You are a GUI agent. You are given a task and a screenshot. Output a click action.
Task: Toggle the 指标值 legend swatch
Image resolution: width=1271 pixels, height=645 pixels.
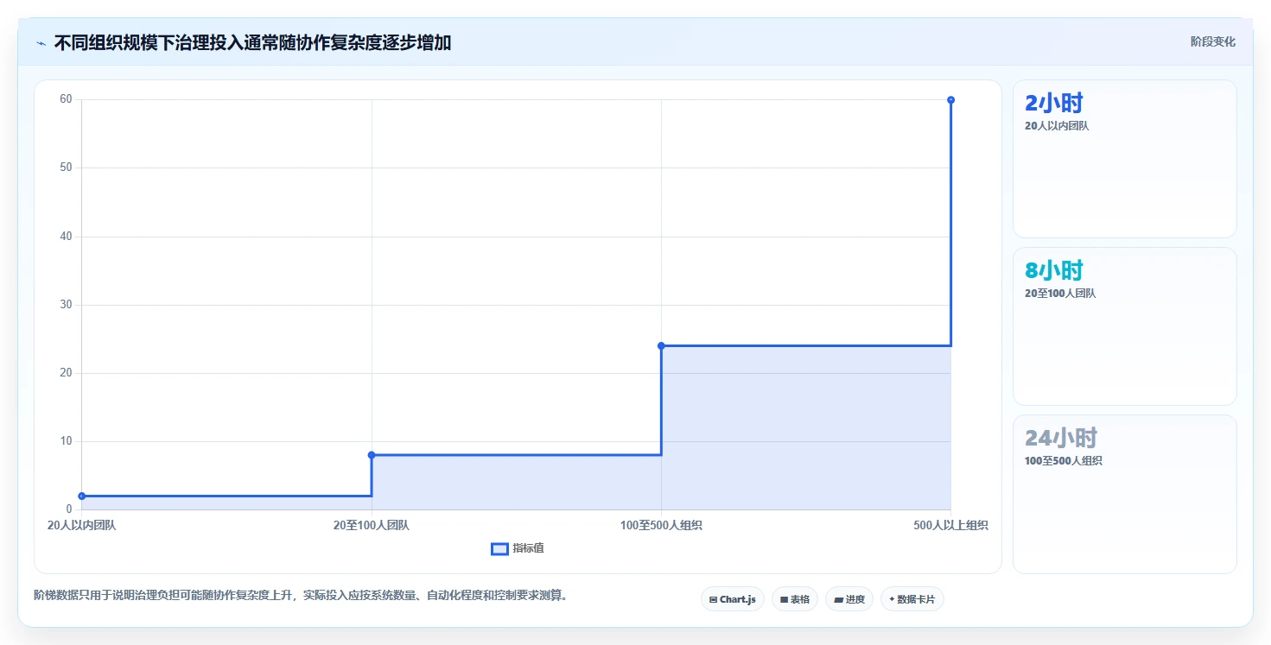point(499,549)
